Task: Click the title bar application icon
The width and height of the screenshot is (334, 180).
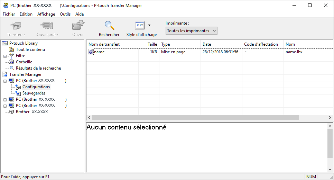Action: click(6, 5)
